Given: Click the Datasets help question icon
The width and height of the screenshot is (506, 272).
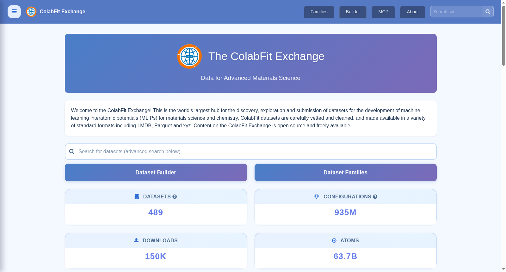Looking at the screenshot, I should pyautogui.click(x=175, y=196).
